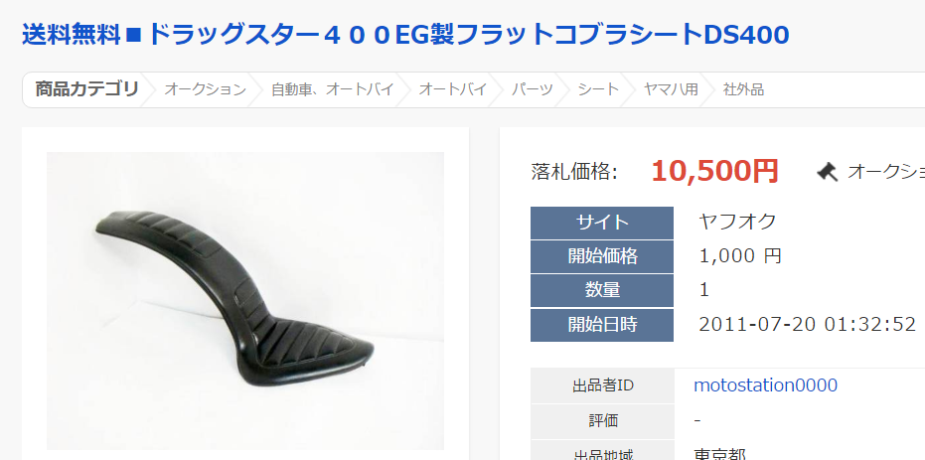
Task: Click the 出品者ID label cell
Action: tap(602, 385)
